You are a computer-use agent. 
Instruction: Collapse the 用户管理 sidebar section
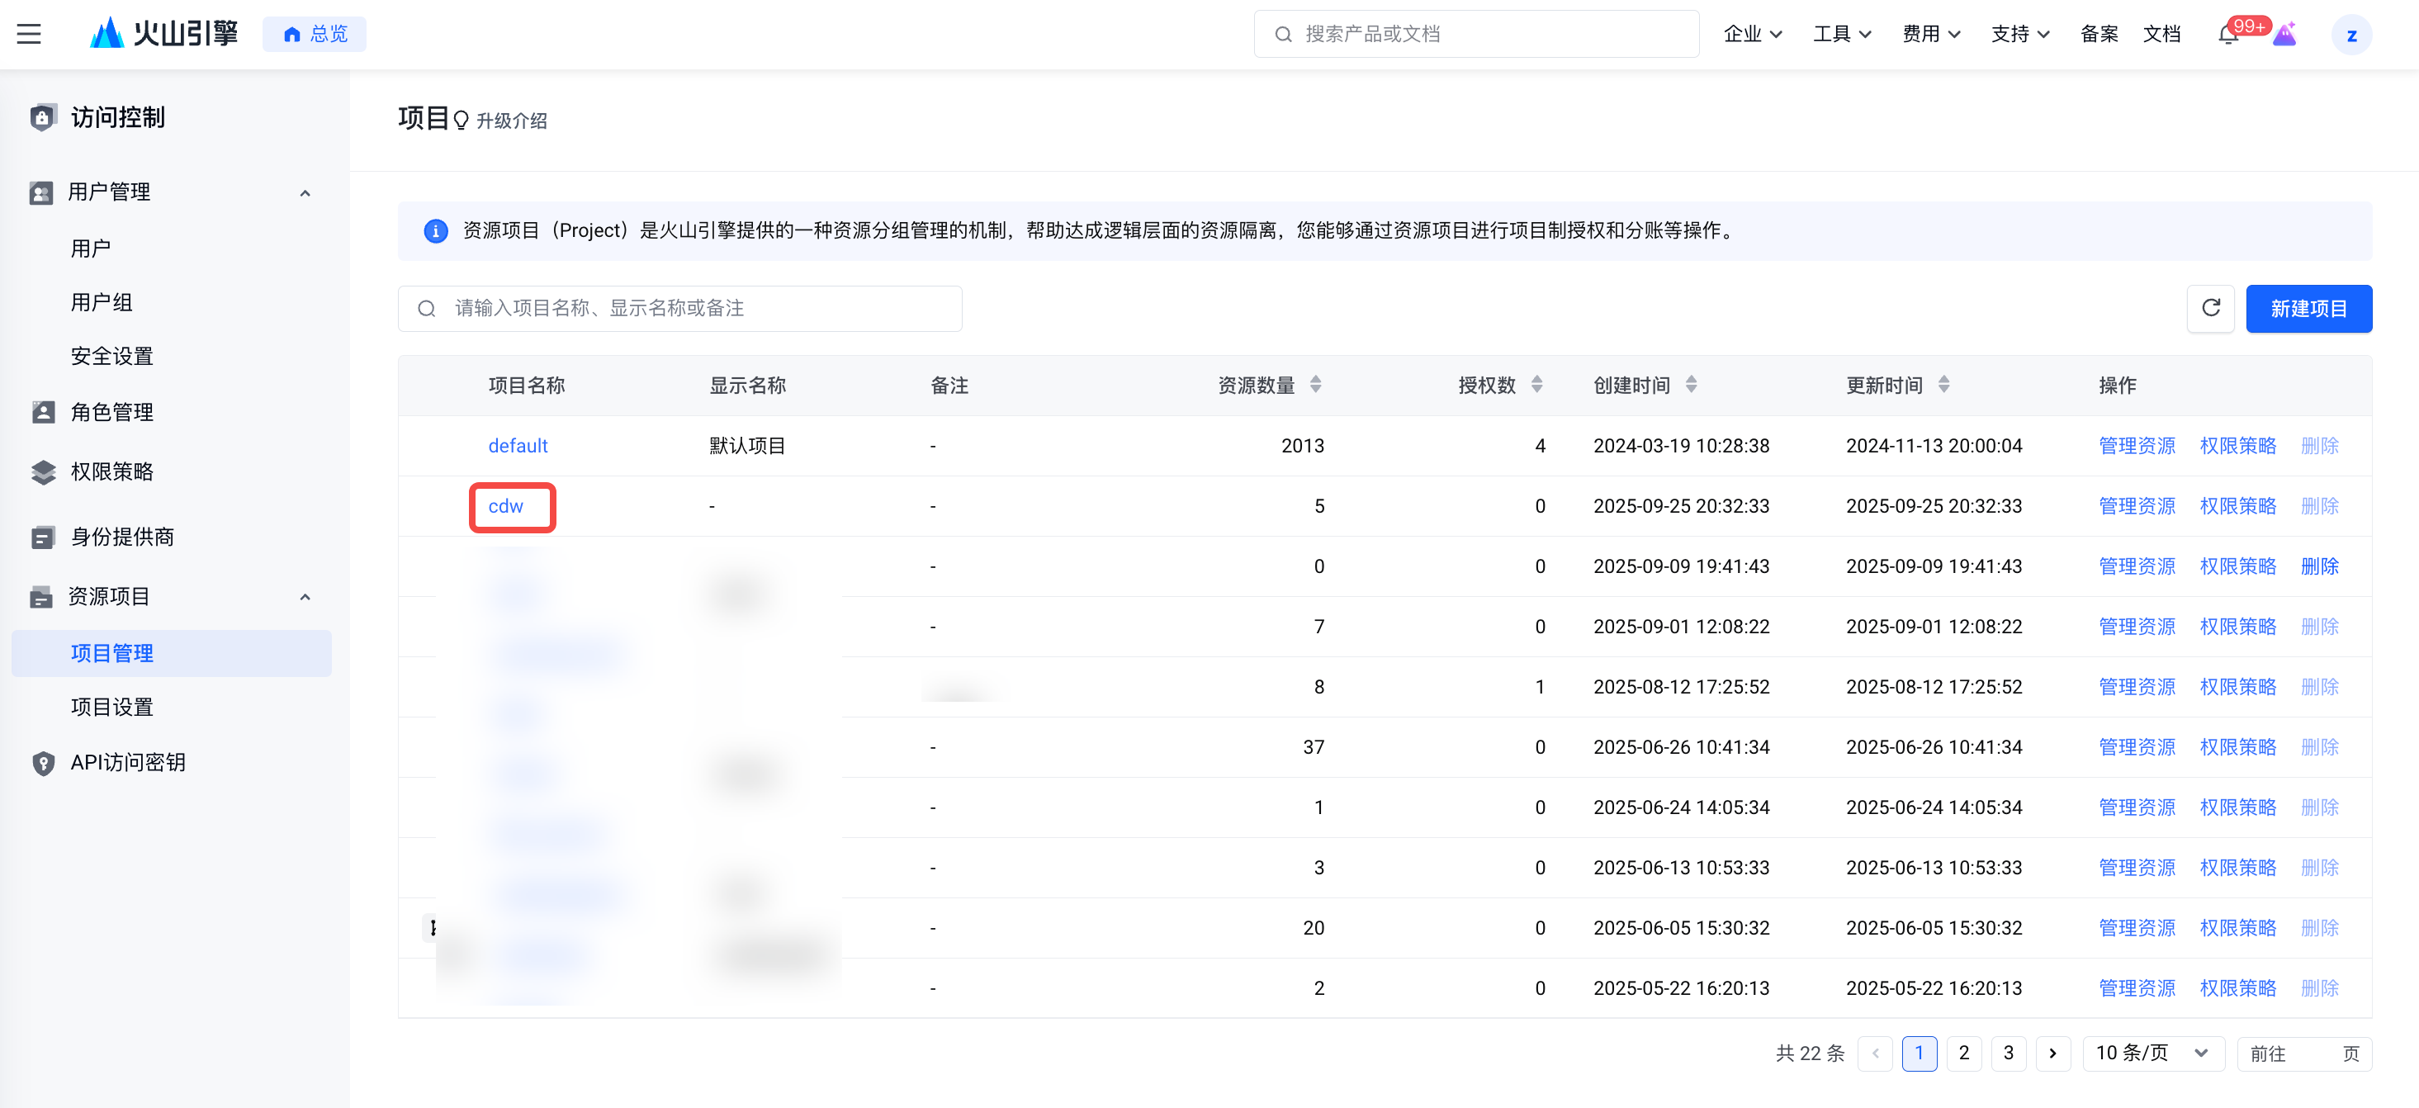tap(305, 192)
